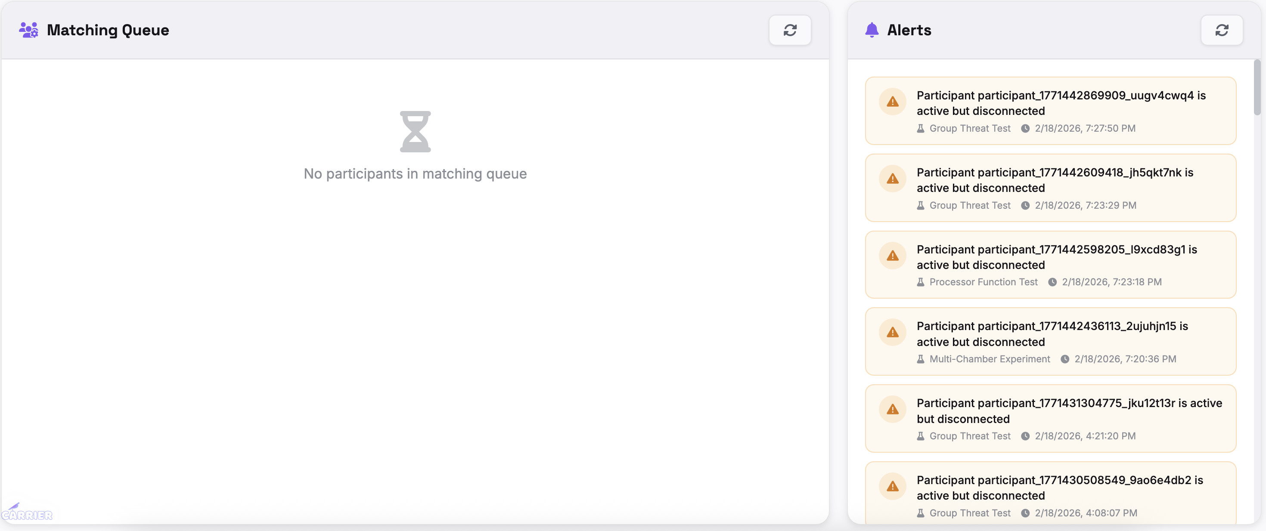Click the warning icon on the Multi-Chamber Experiment alert
The height and width of the screenshot is (531, 1266).
893,332
